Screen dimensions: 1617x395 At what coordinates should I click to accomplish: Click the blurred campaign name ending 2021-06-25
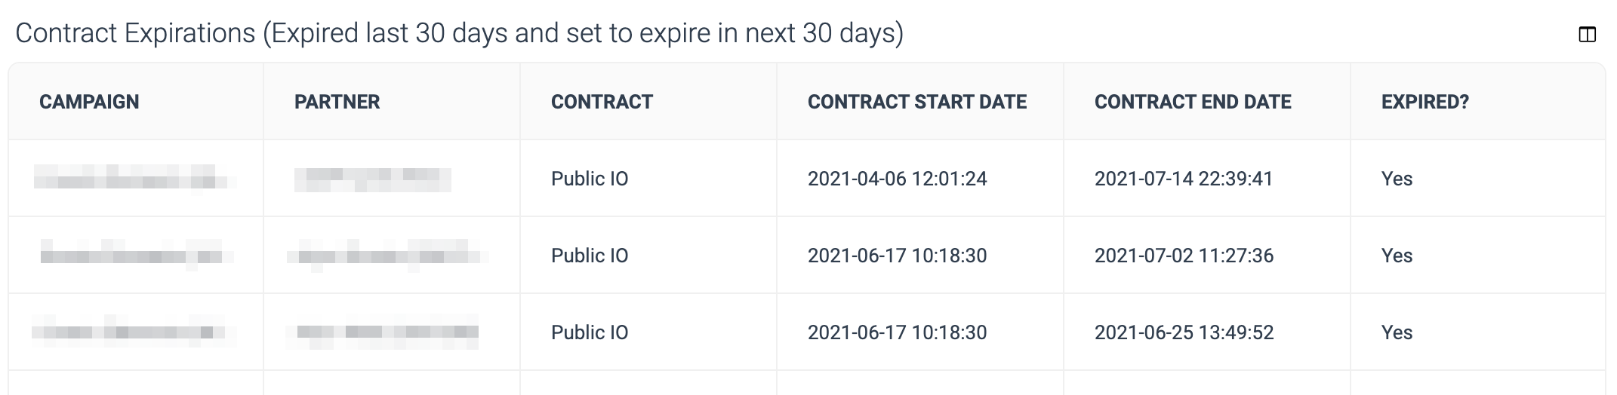point(131,332)
